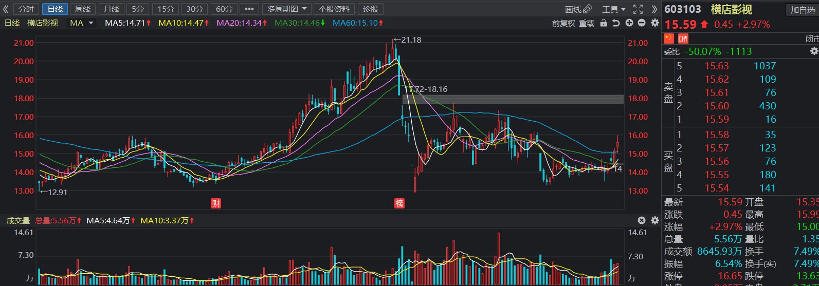Click the MA20:14.34 indicator label

242,23
